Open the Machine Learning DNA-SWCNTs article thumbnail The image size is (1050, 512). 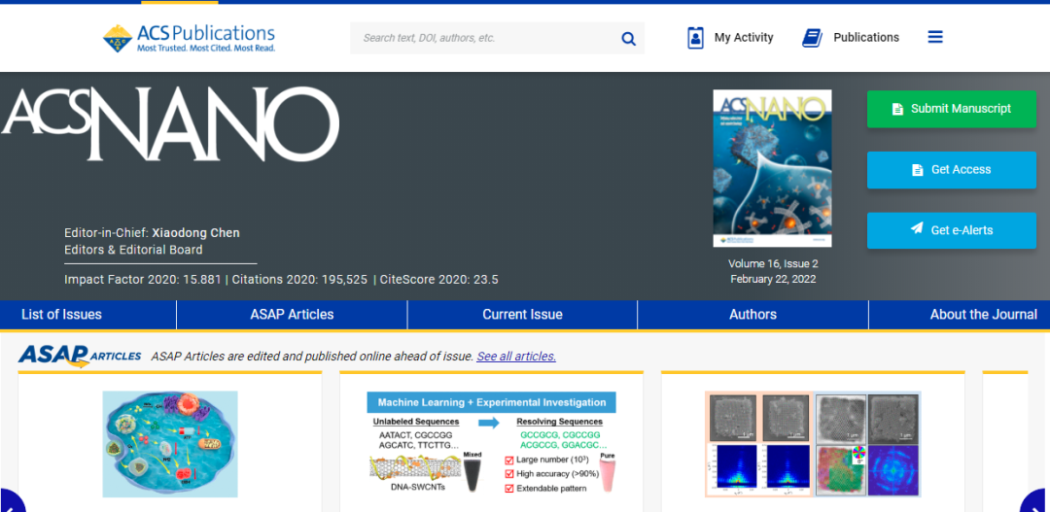491,445
